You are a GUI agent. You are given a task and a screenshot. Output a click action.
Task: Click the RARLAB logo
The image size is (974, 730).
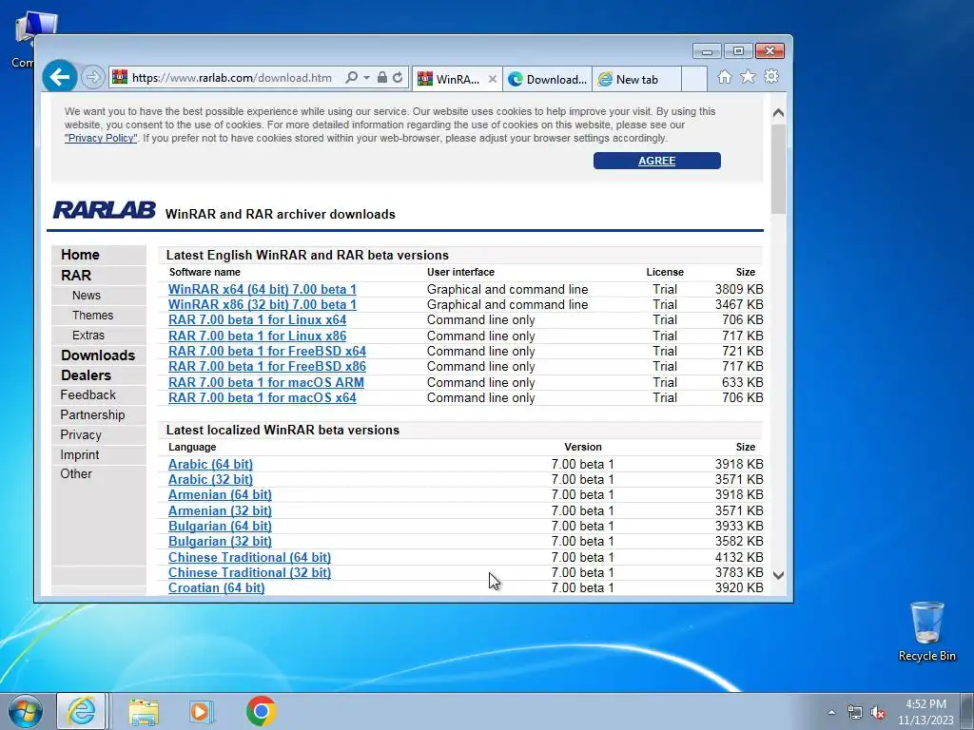coord(105,210)
